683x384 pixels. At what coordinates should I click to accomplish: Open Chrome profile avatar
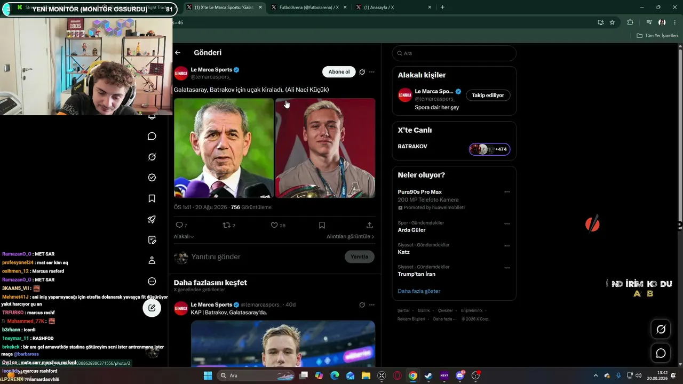[662, 22]
